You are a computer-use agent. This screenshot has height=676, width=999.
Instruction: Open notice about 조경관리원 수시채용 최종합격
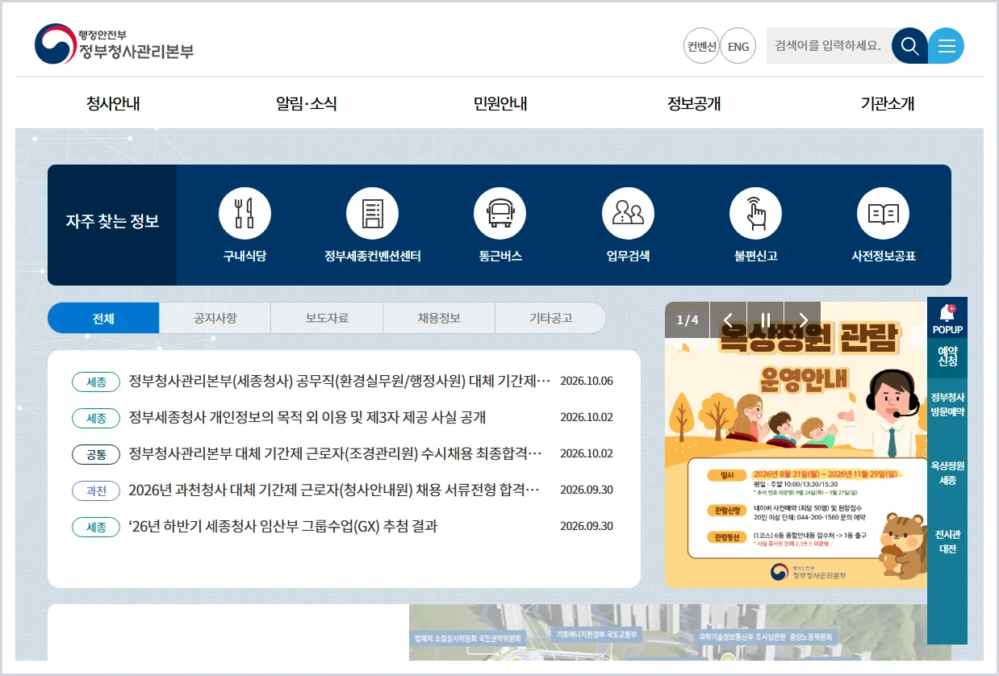point(335,453)
